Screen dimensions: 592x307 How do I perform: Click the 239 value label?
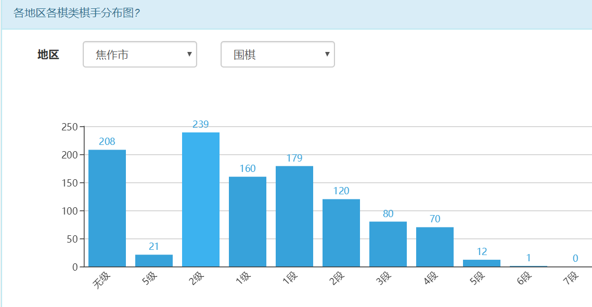pyautogui.click(x=201, y=125)
